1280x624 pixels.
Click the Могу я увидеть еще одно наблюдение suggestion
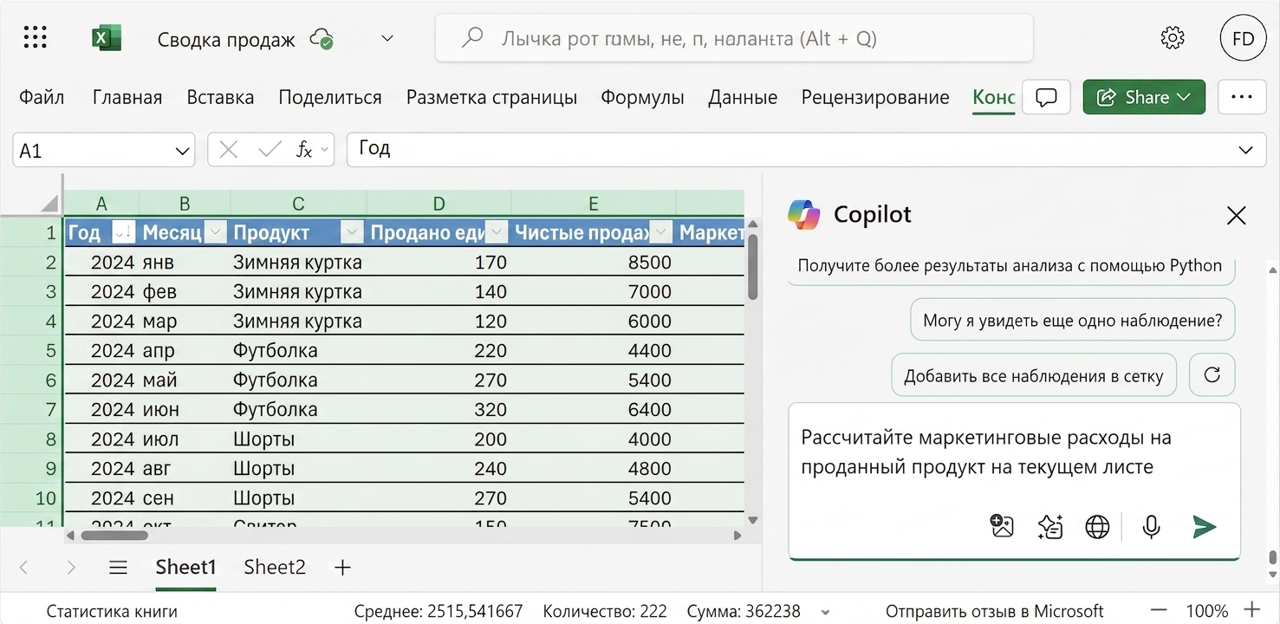[x=1073, y=321]
